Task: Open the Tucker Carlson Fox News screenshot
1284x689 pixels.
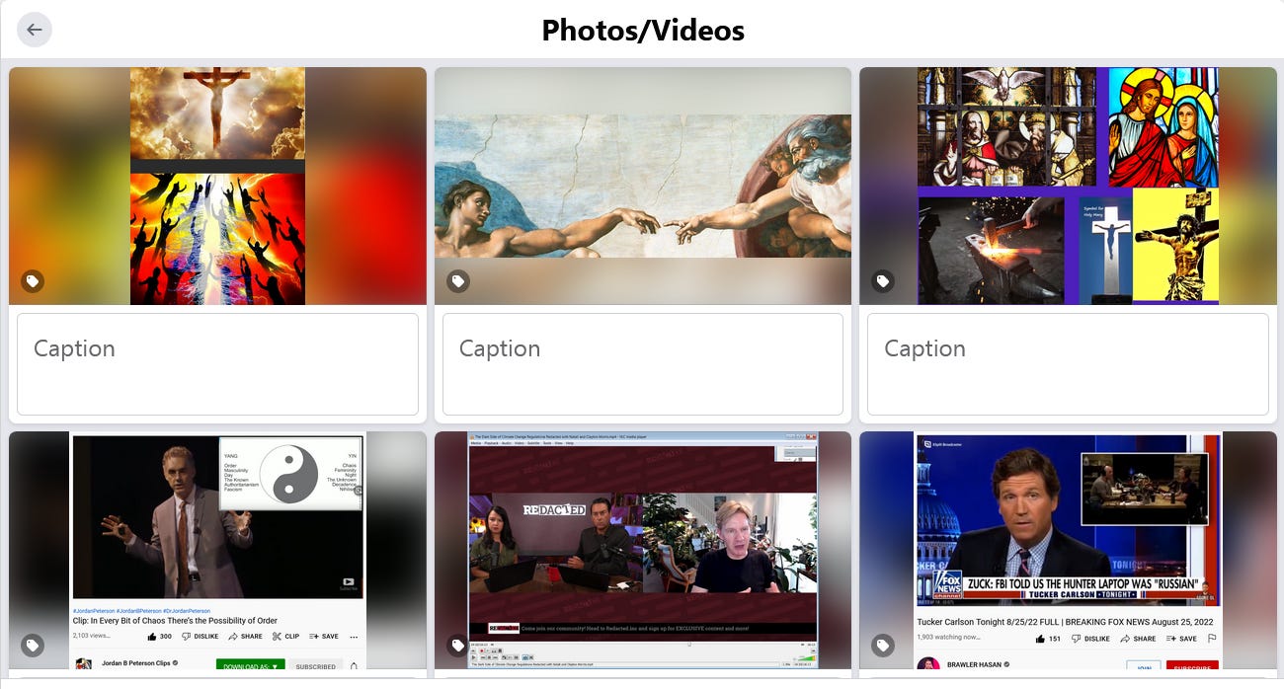Action: (1068, 551)
